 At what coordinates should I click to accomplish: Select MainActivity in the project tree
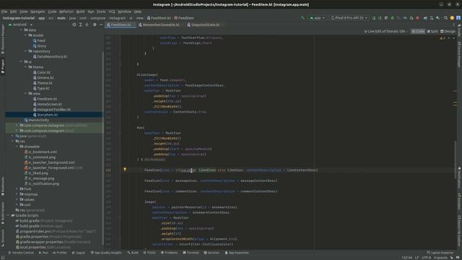coord(38,120)
